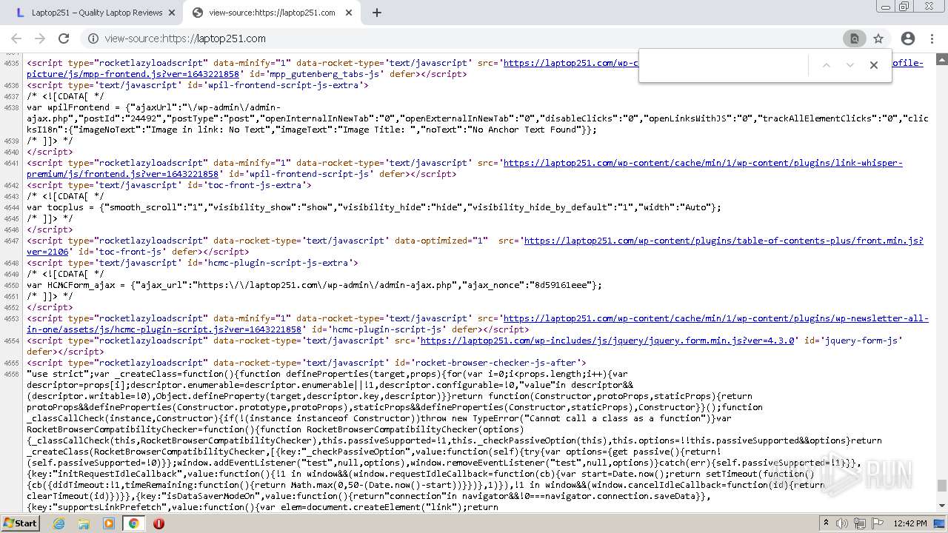This screenshot has height=533, width=948.
Task: Close the find bar
Action: pos(874,65)
